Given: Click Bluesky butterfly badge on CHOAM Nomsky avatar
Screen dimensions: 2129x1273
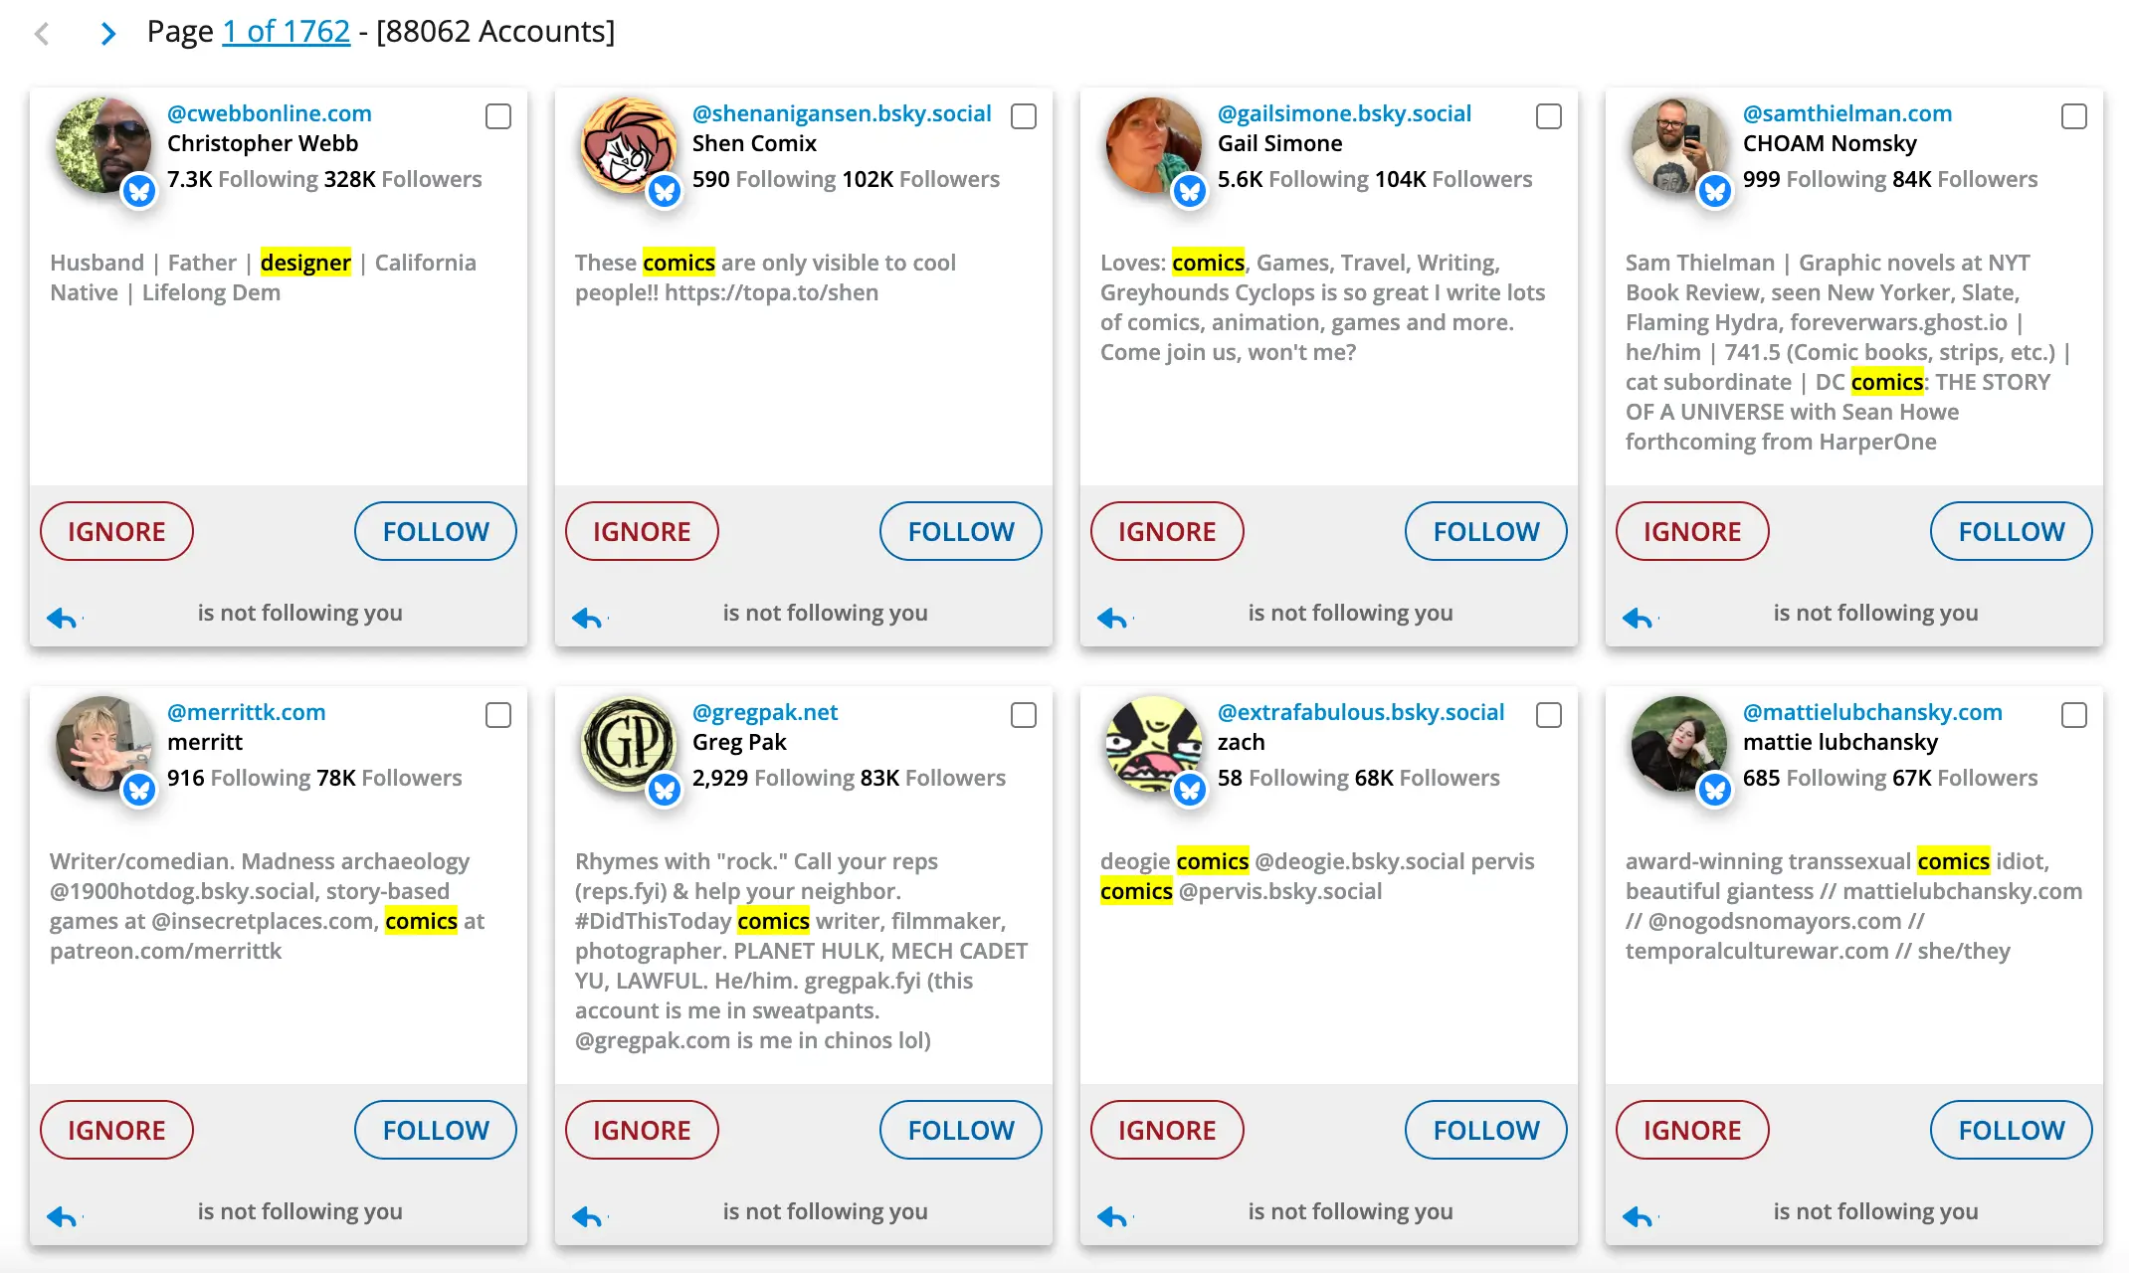Looking at the screenshot, I should 1714,190.
